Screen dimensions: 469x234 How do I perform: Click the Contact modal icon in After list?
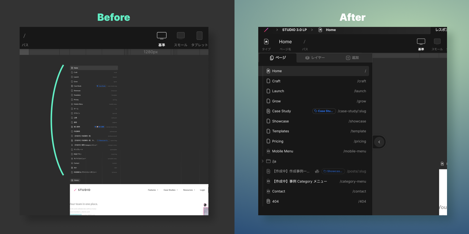[x=268, y=191]
